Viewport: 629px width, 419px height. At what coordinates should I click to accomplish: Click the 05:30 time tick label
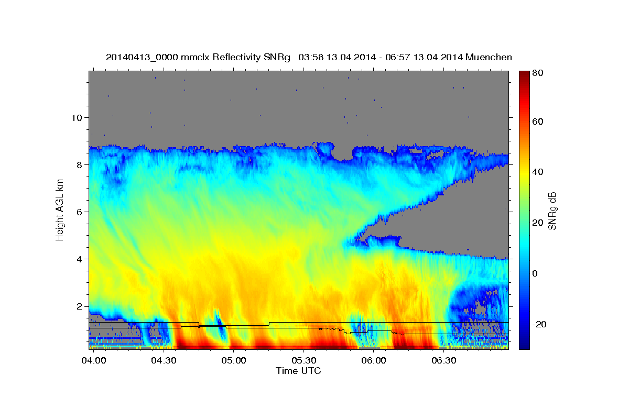304,361
